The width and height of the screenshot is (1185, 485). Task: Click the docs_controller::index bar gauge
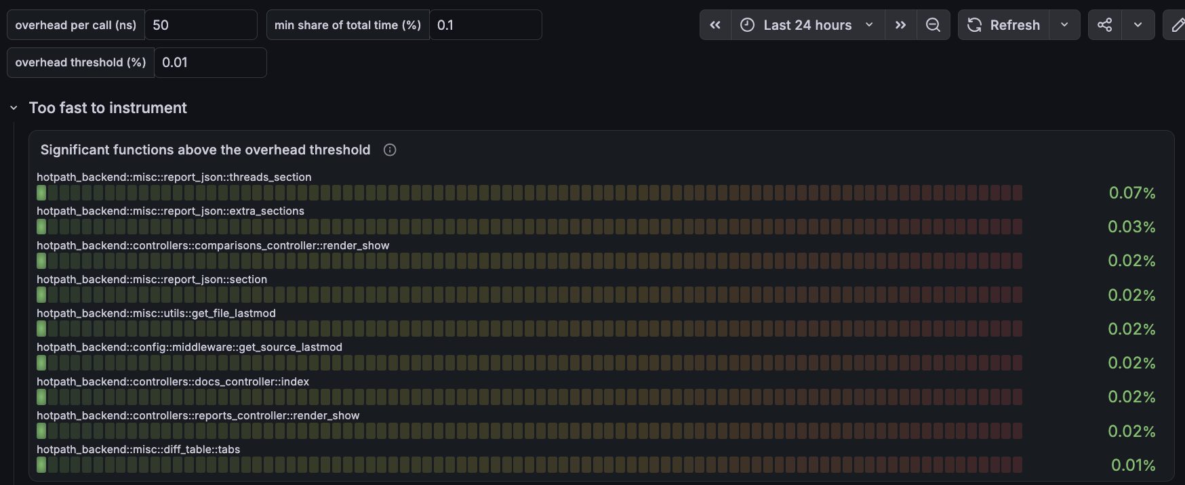(529, 397)
